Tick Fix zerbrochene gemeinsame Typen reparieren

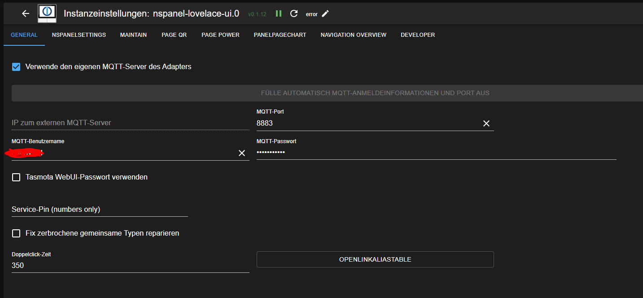click(x=16, y=233)
